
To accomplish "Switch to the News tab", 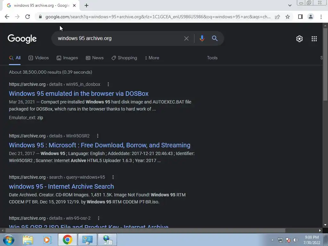I will pyautogui.click(x=95, y=58).
